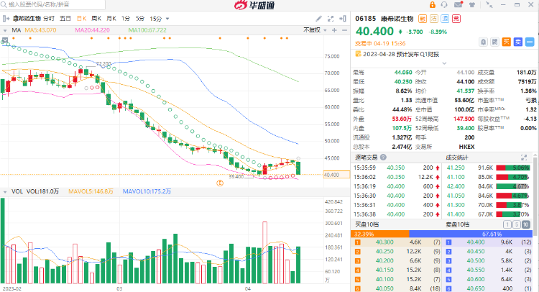This screenshot has width=539, height=292.
Task: Click help question mark beside 逐笔交易
Action: [383, 158]
